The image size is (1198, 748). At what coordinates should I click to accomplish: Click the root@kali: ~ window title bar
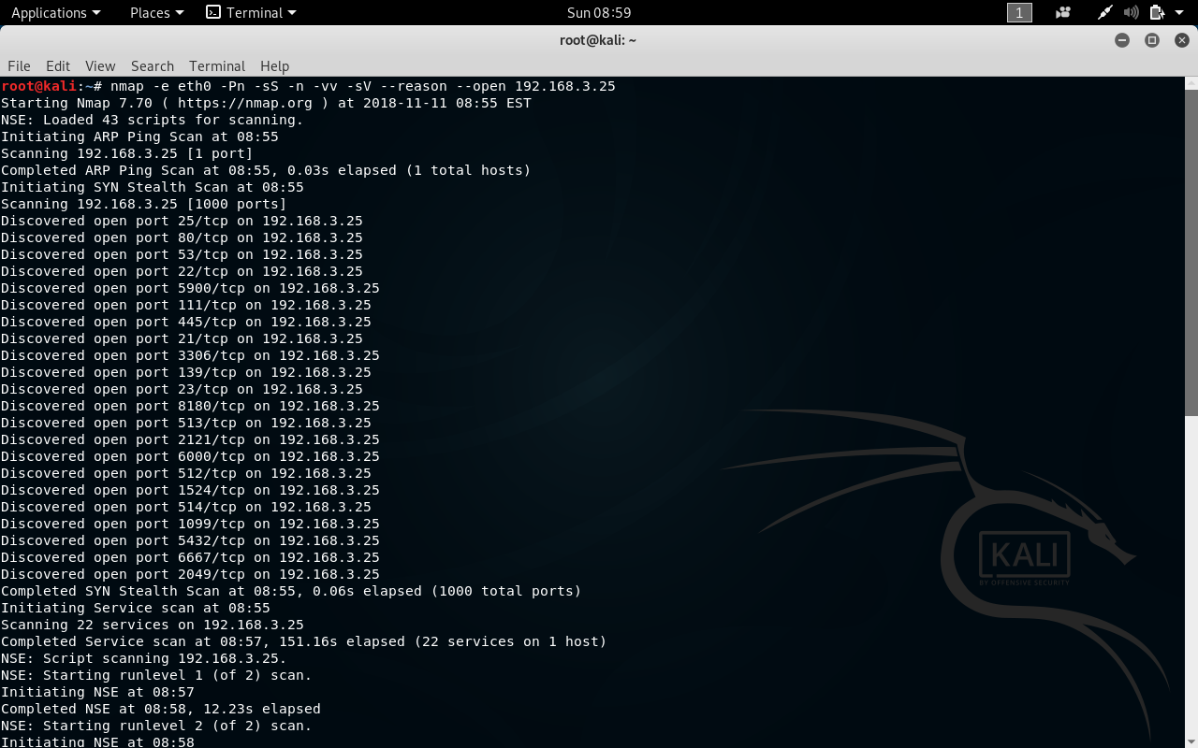599,40
